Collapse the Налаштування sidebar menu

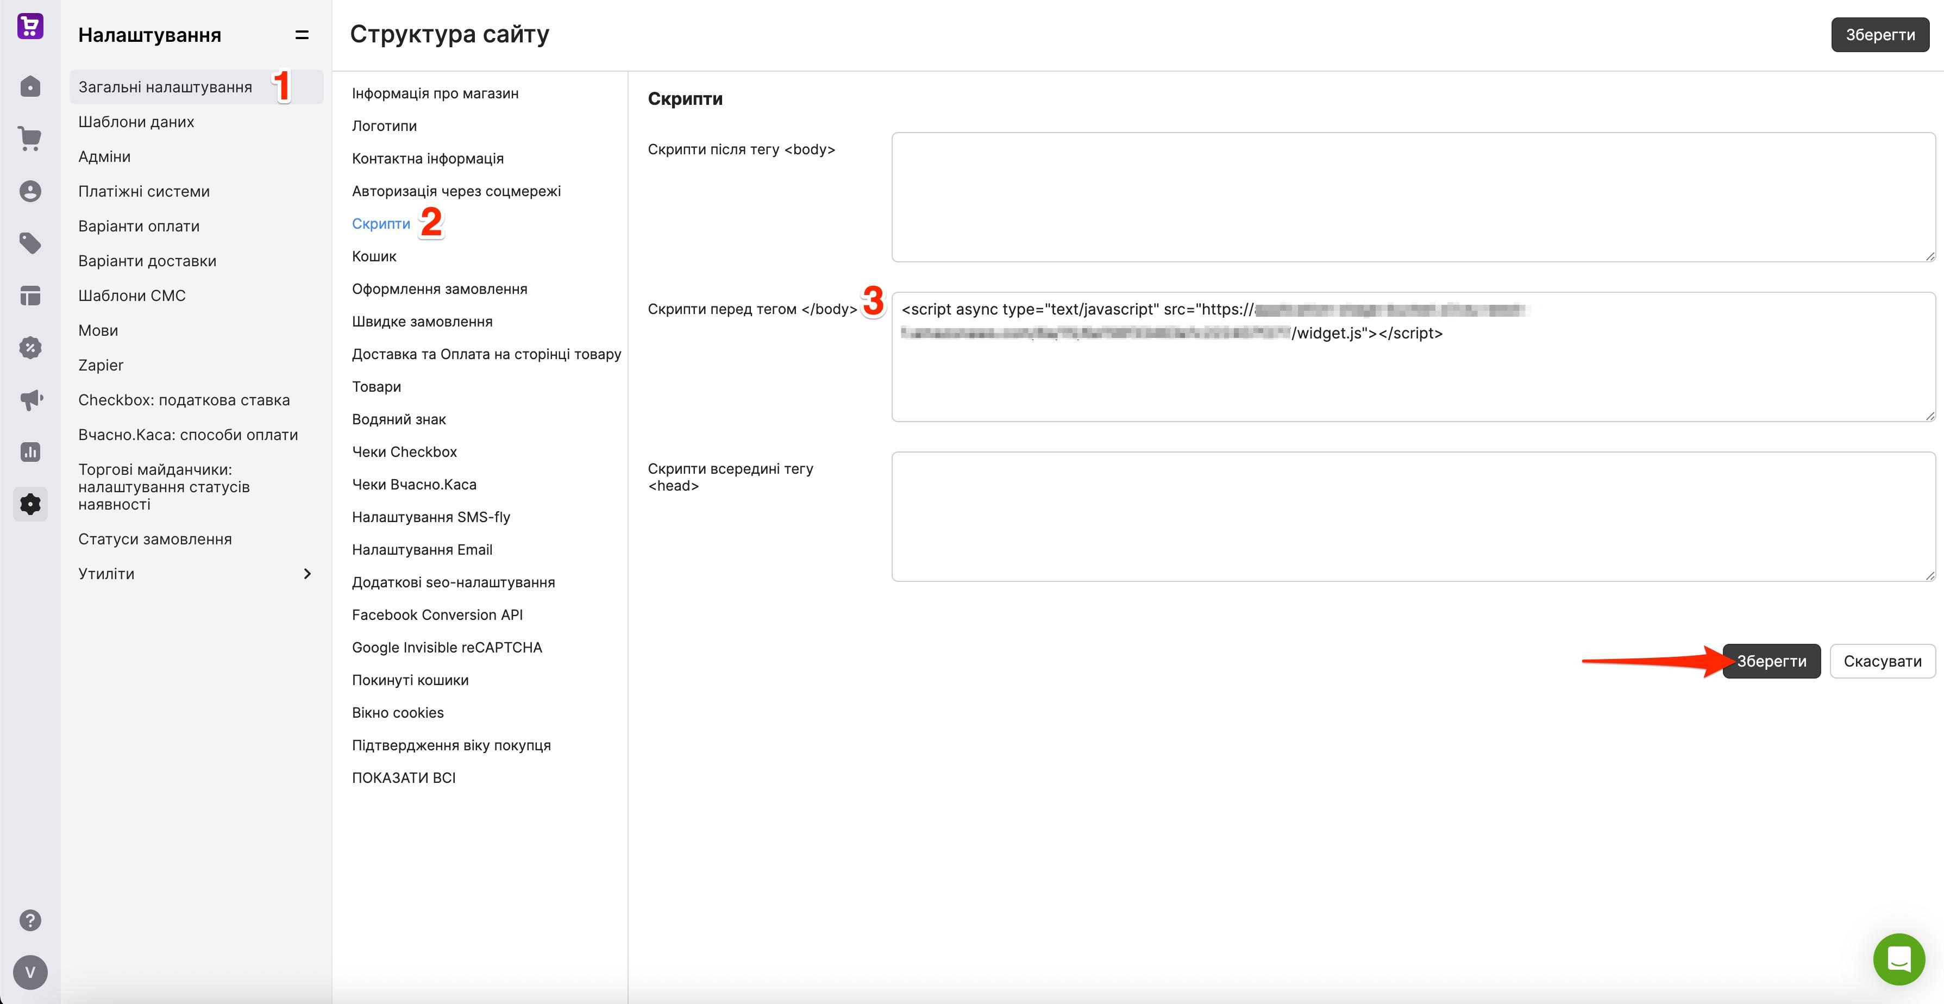tap(302, 35)
